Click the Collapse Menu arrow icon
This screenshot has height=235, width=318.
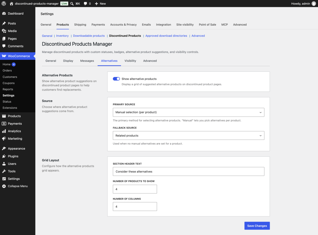tap(4, 186)
